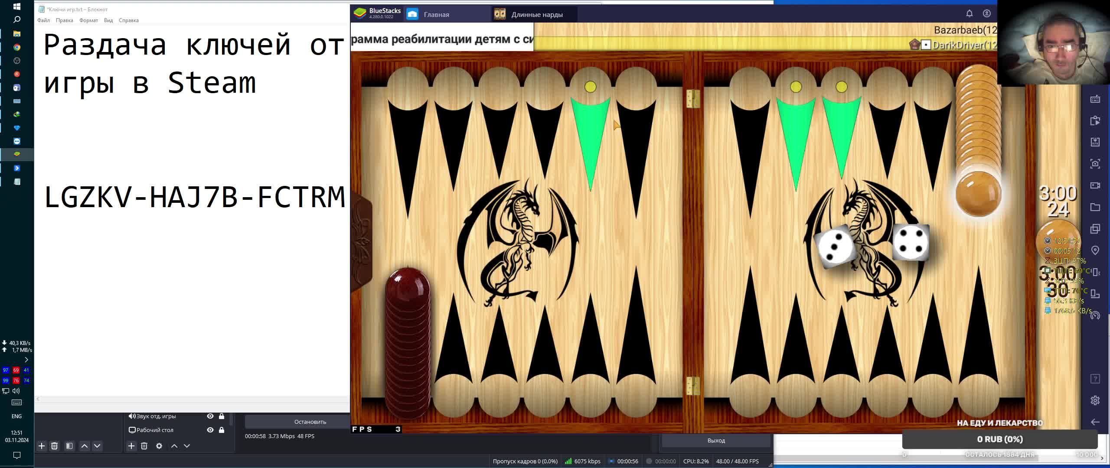Move source down with chevron
1110x468 pixels.
(x=187, y=446)
